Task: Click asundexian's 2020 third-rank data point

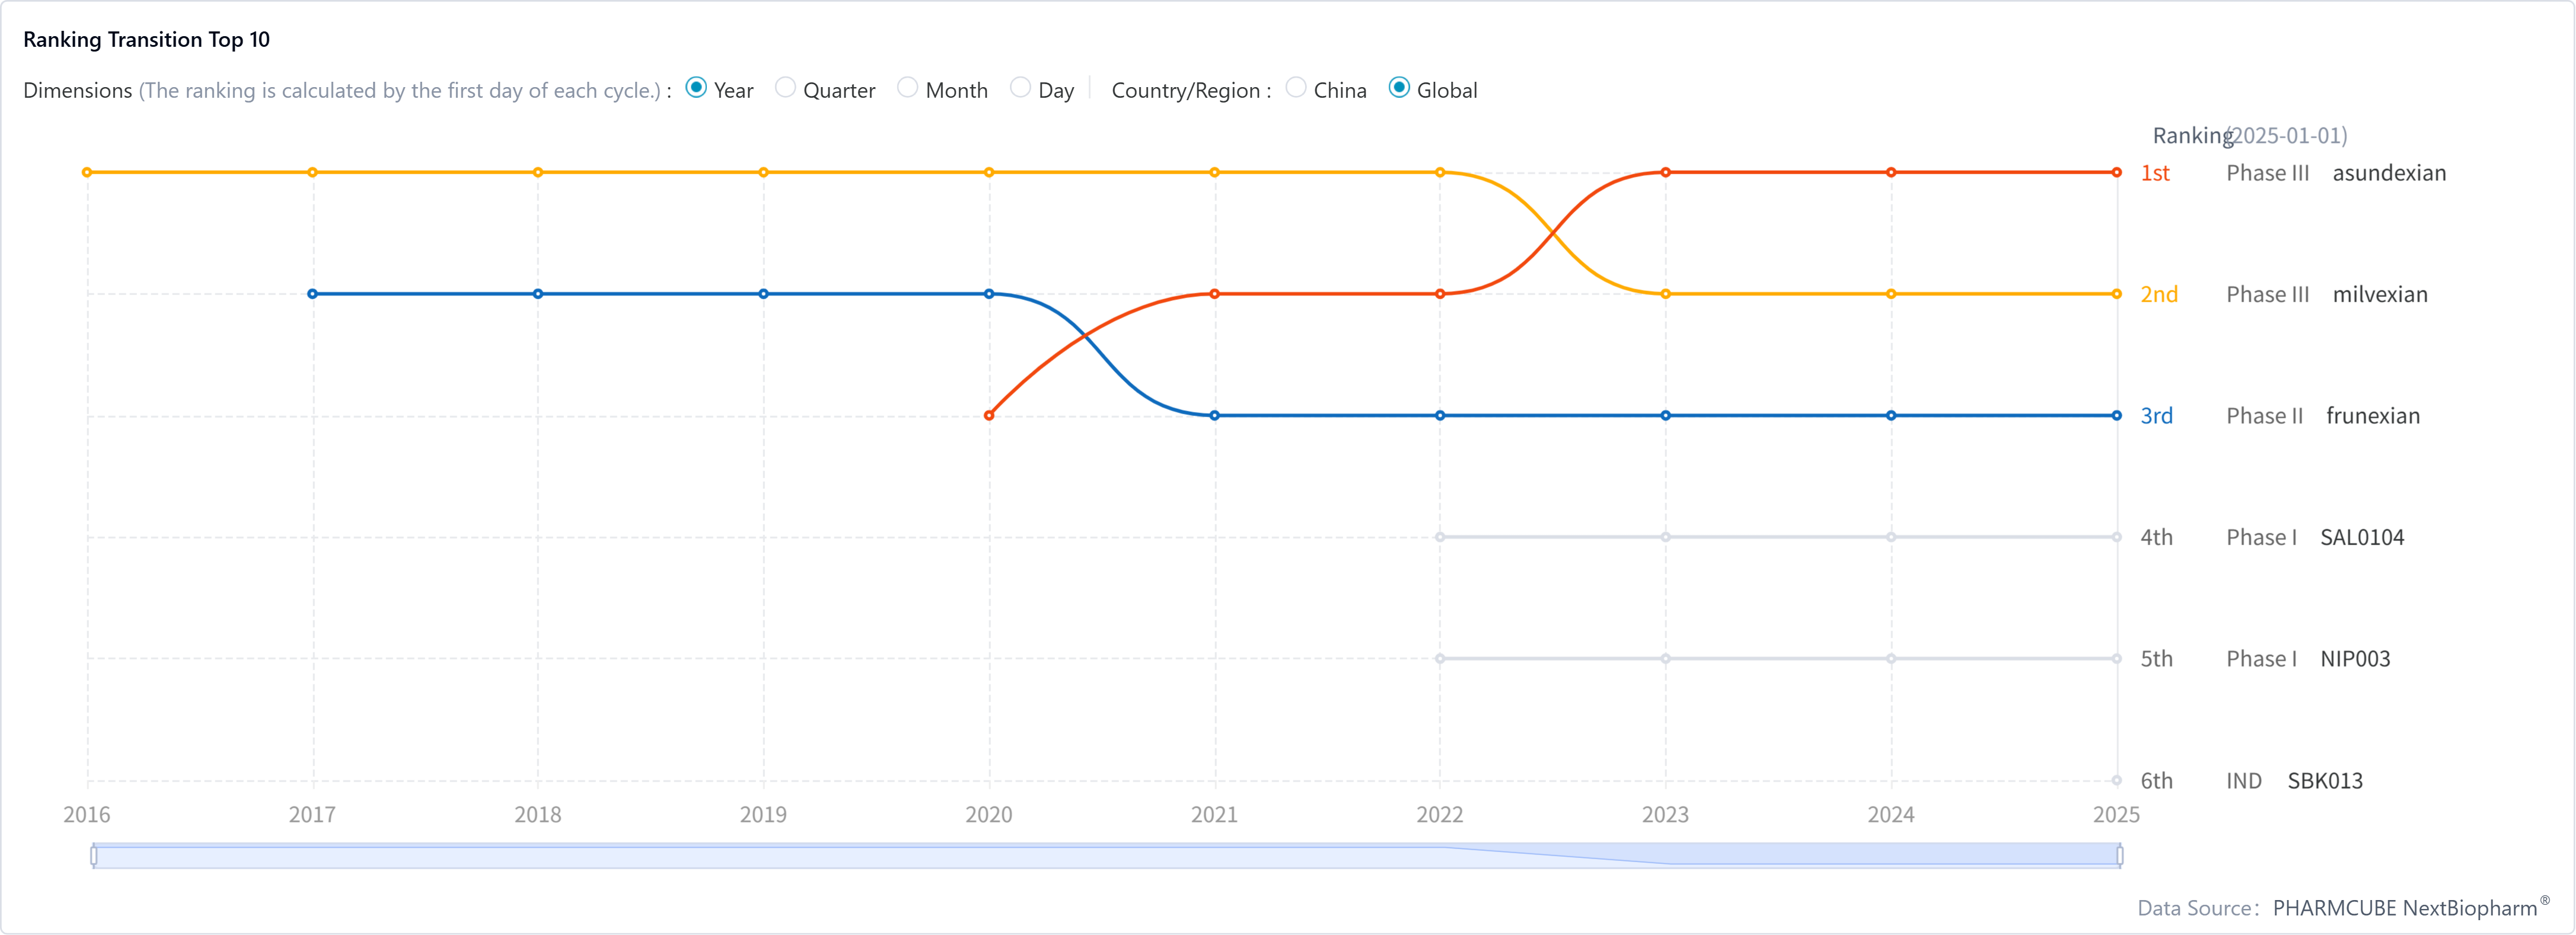Action: [x=989, y=415]
